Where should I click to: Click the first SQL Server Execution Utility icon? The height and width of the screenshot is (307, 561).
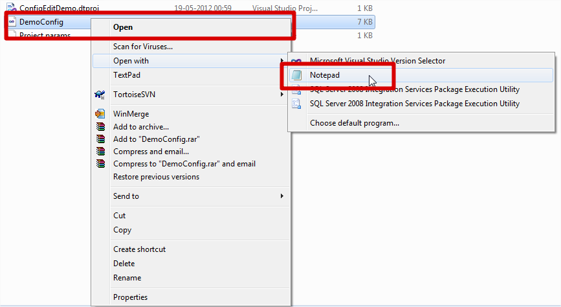pyautogui.click(x=296, y=89)
